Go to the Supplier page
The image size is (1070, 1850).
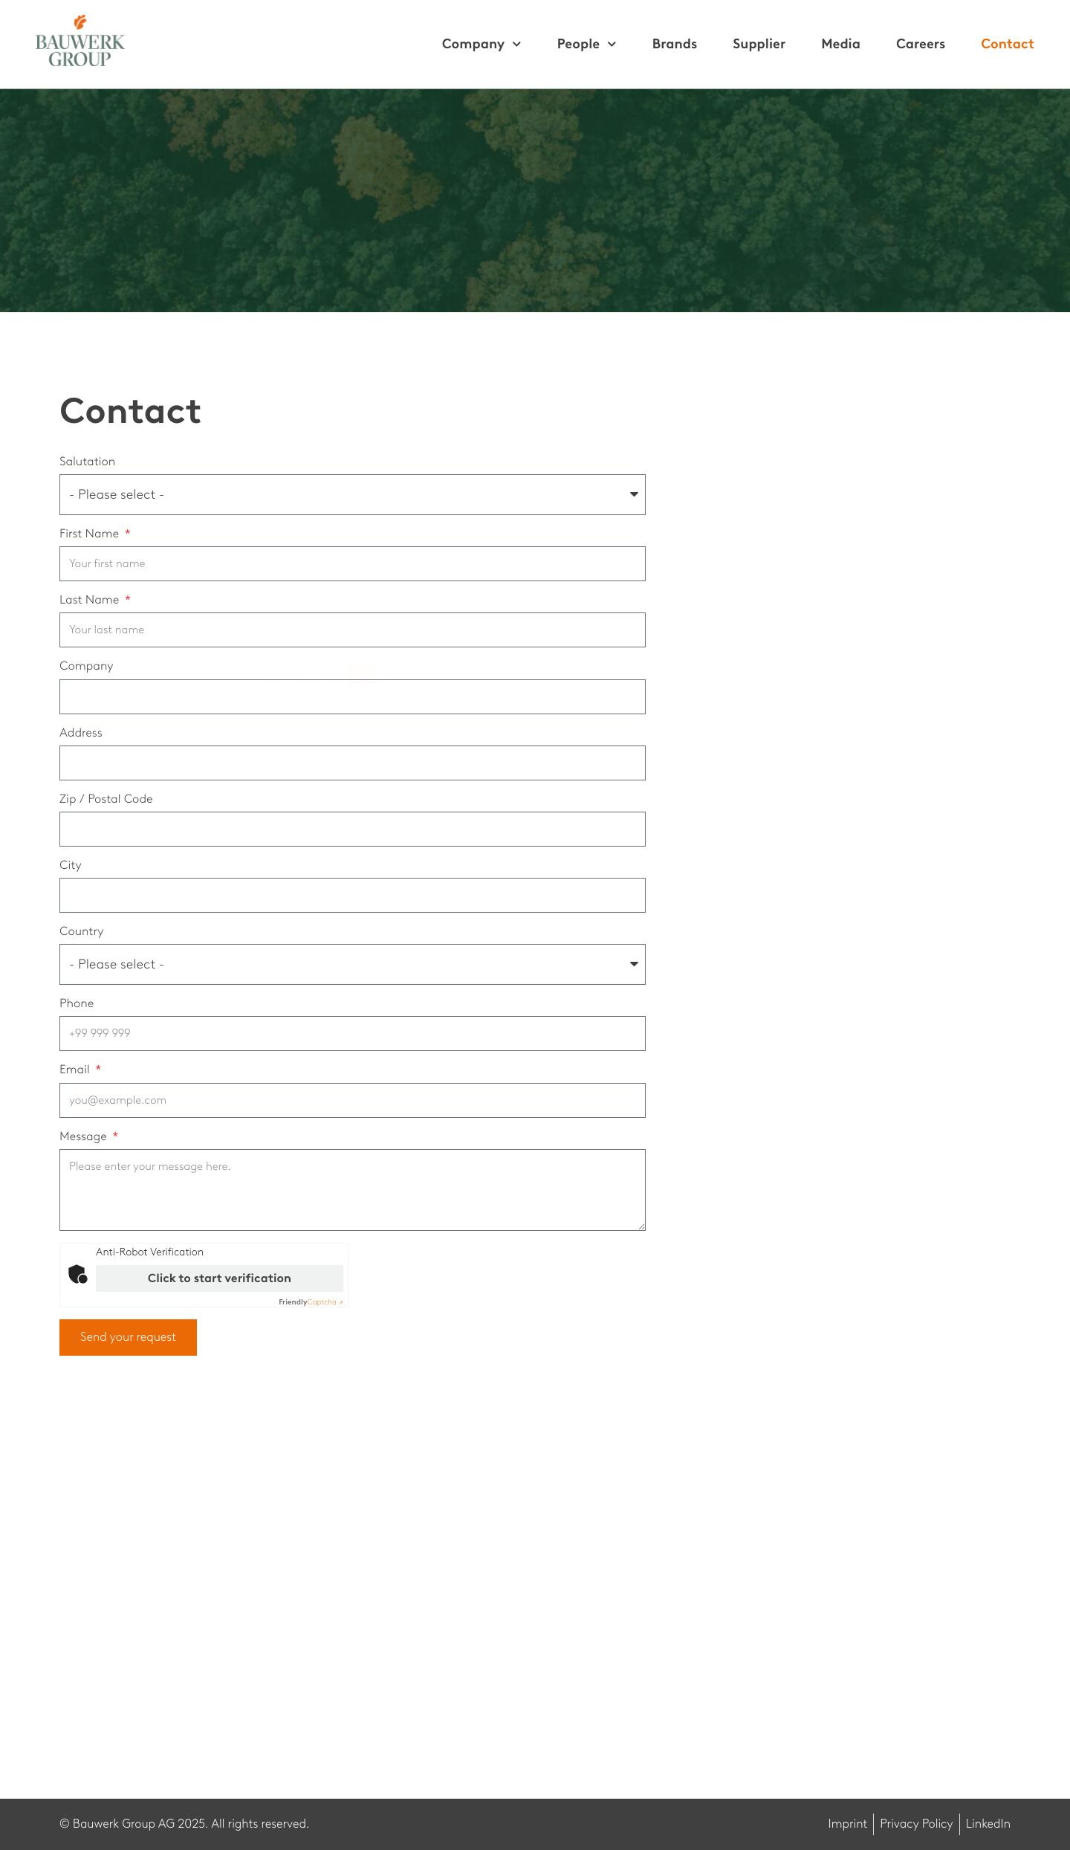759,44
